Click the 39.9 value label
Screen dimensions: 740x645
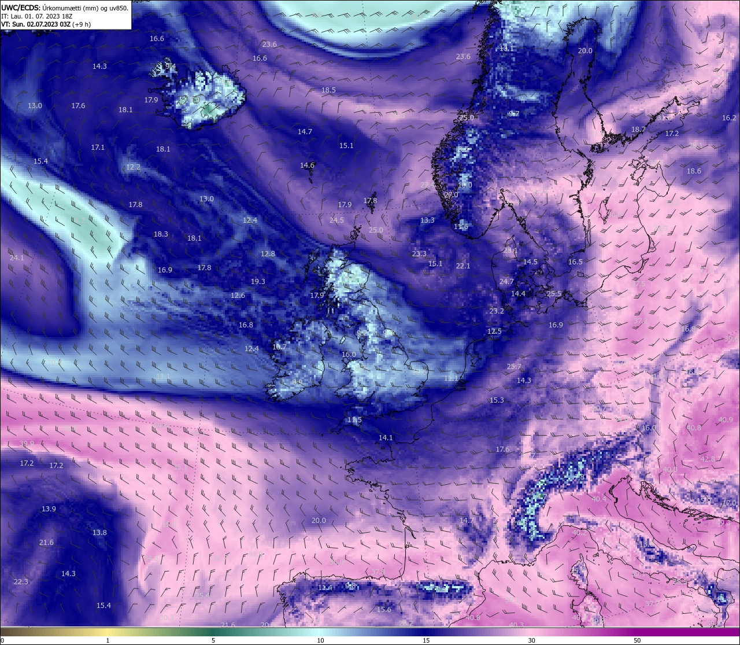tap(27, 444)
